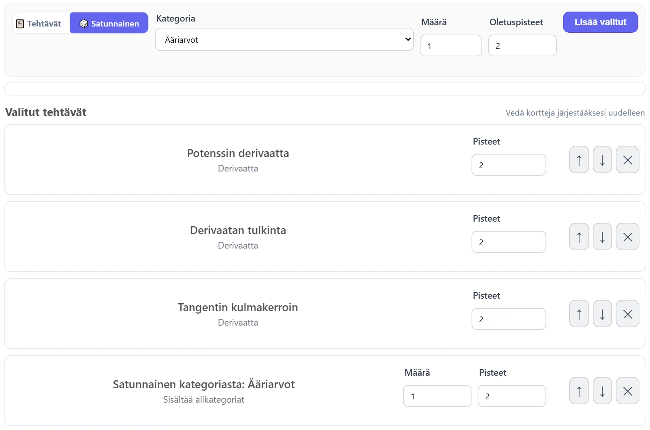
Task: Edit Pisteet field in Ääriarvot random card
Action: point(512,396)
